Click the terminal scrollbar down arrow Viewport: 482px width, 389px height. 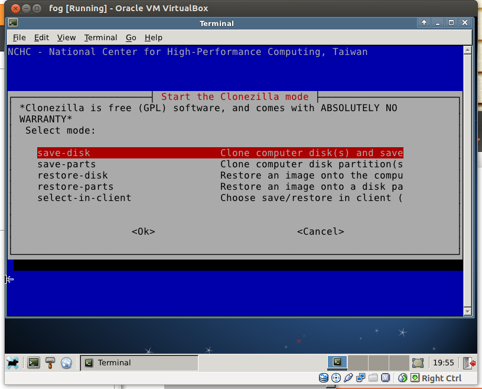tap(467, 311)
